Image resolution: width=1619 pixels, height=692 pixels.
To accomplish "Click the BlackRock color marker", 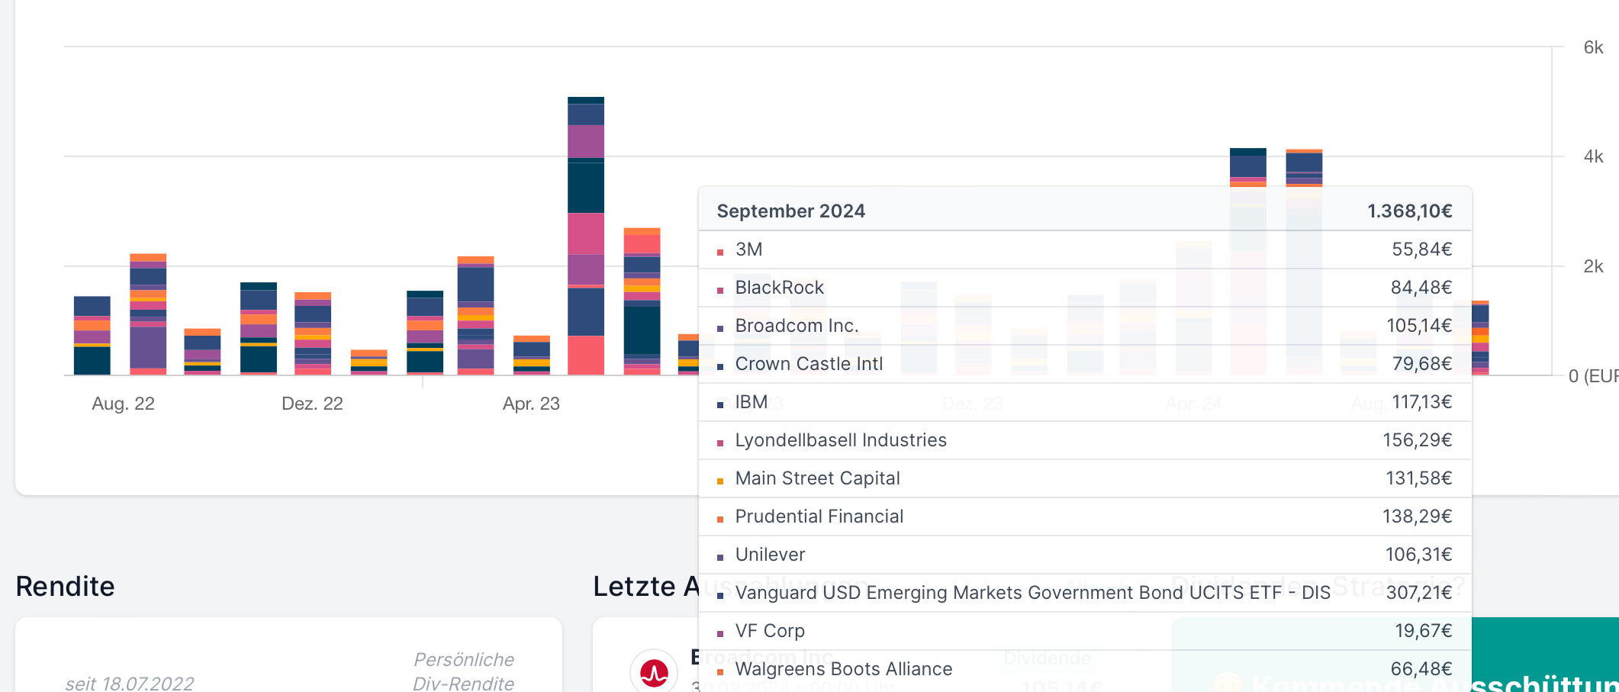I will pos(720,290).
